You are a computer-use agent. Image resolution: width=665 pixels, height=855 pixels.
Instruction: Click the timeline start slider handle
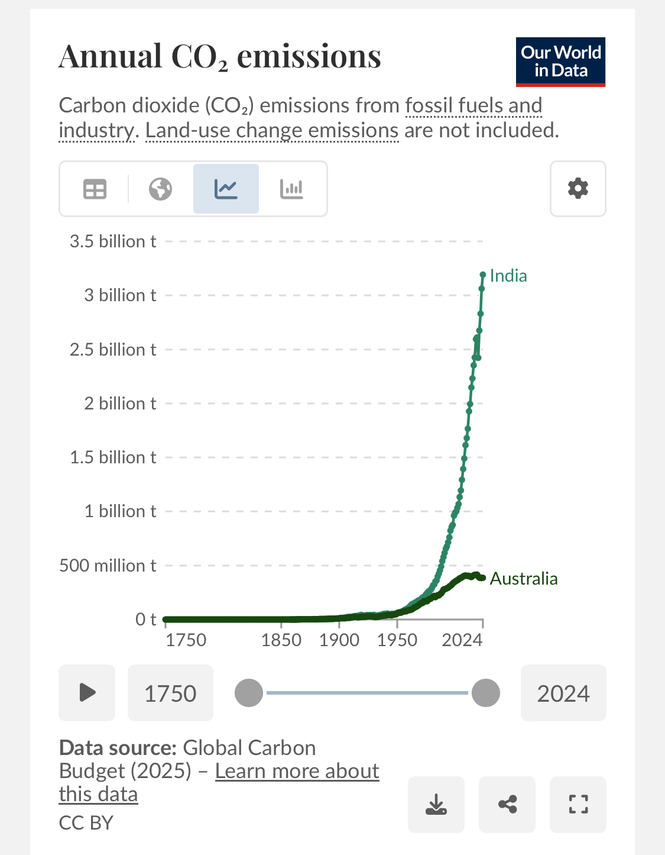pyautogui.click(x=249, y=693)
